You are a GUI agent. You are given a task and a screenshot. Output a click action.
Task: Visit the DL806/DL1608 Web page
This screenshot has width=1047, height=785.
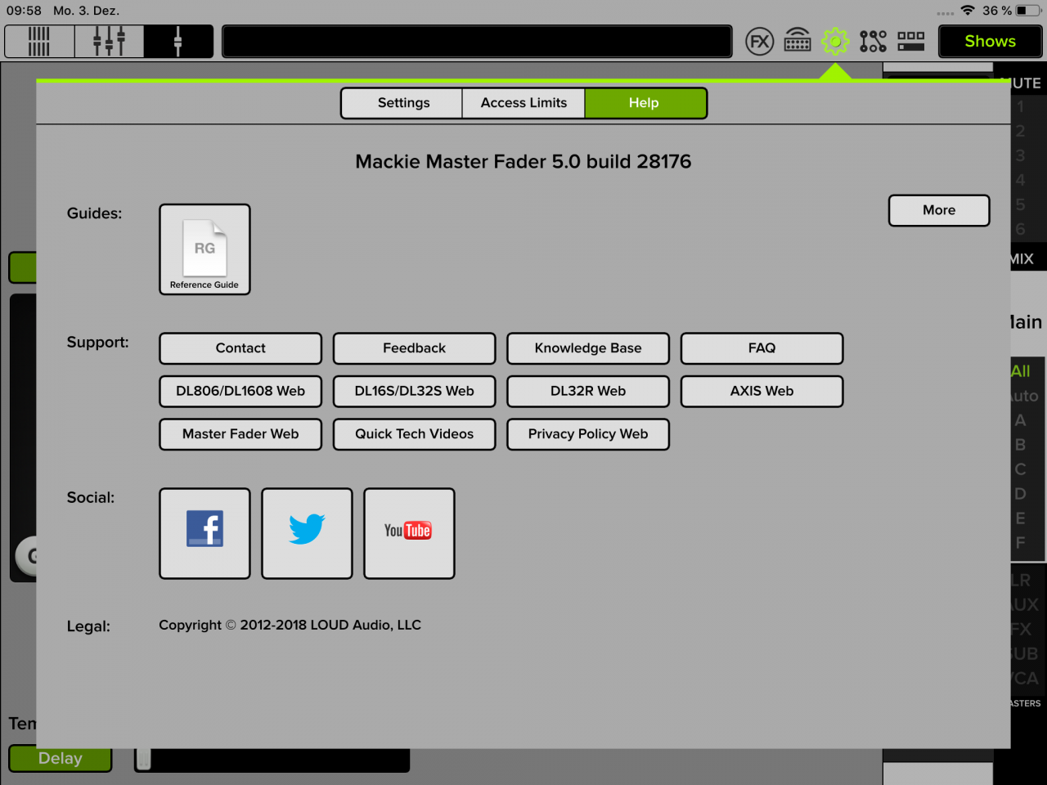click(x=240, y=391)
